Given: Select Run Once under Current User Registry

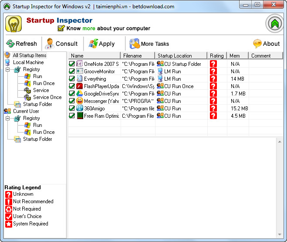Looking at the screenshot, I should point(44,132).
